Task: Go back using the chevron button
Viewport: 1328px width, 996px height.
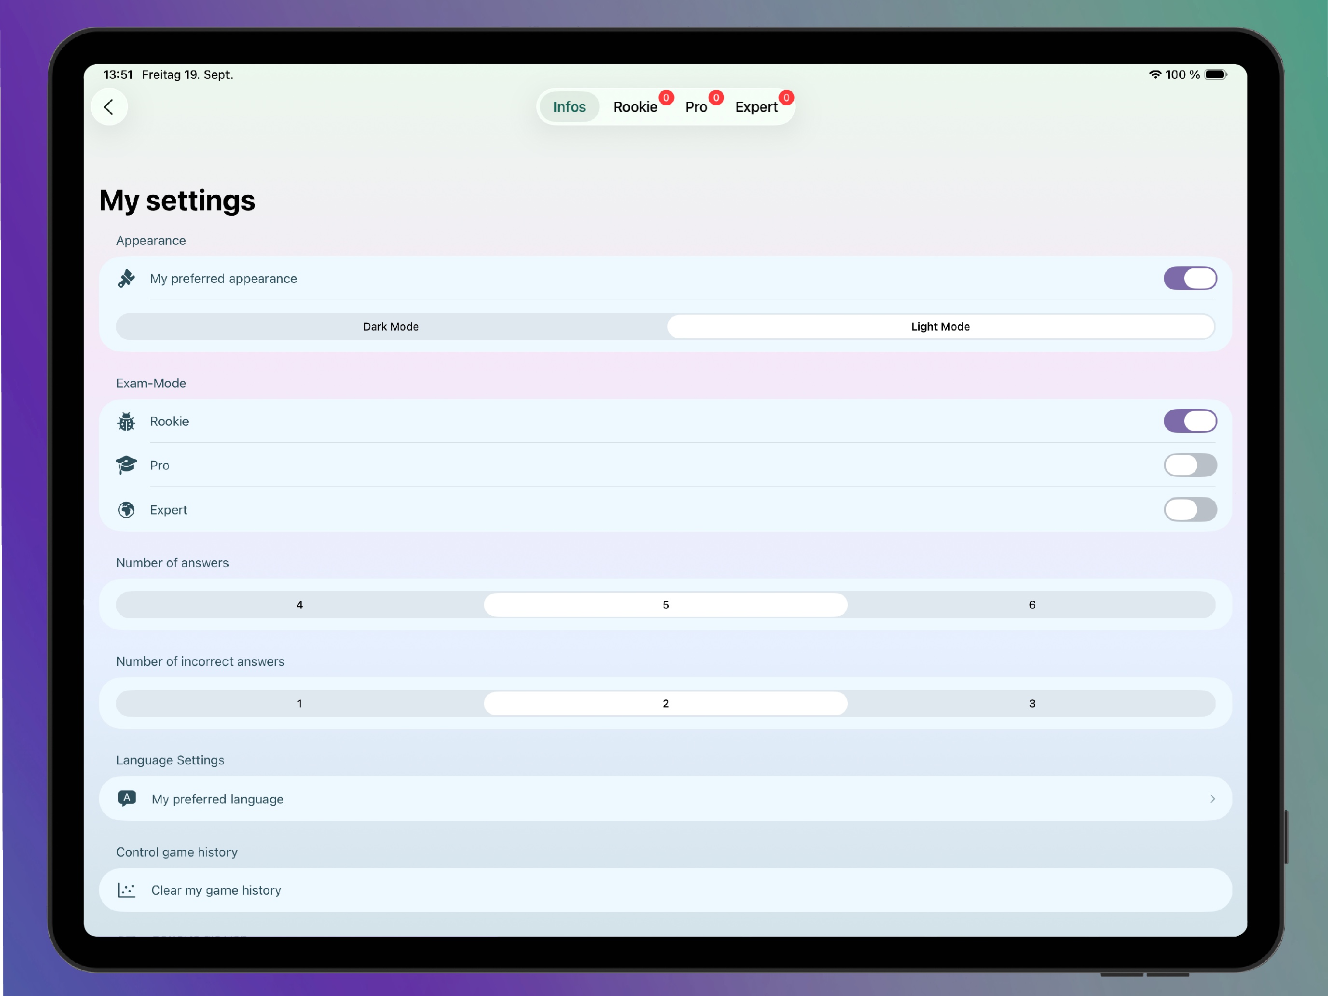Action: [x=109, y=107]
